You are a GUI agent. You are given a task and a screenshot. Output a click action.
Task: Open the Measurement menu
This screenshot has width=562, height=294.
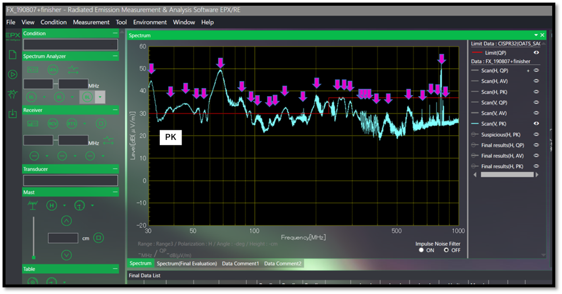[91, 22]
